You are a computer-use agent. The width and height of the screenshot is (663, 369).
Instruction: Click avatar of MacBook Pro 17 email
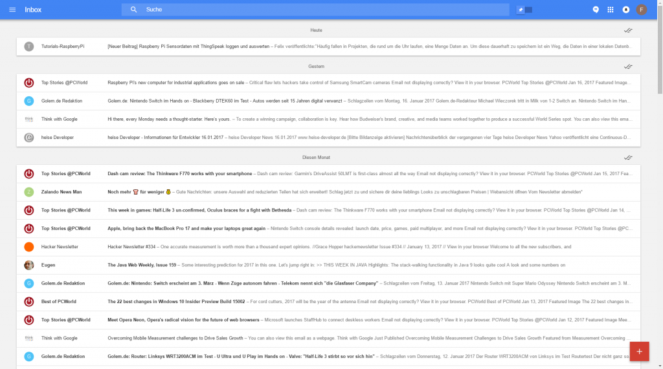(28, 228)
